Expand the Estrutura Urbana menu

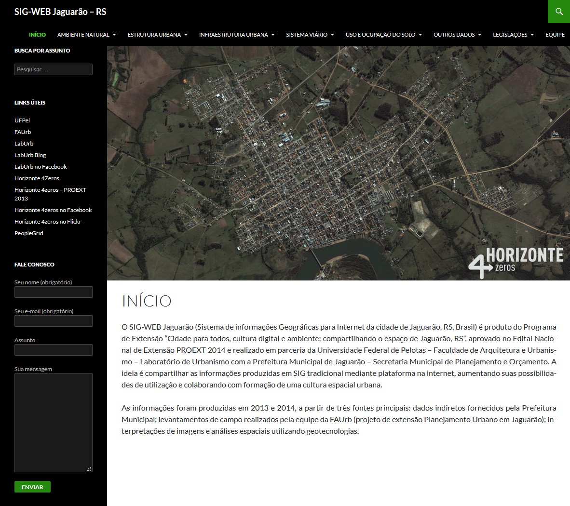(157, 35)
